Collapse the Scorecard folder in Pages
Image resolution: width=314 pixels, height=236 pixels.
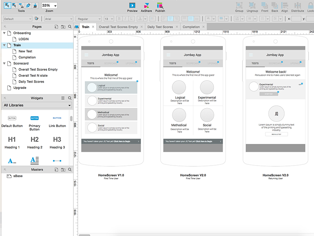pos(4,63)
